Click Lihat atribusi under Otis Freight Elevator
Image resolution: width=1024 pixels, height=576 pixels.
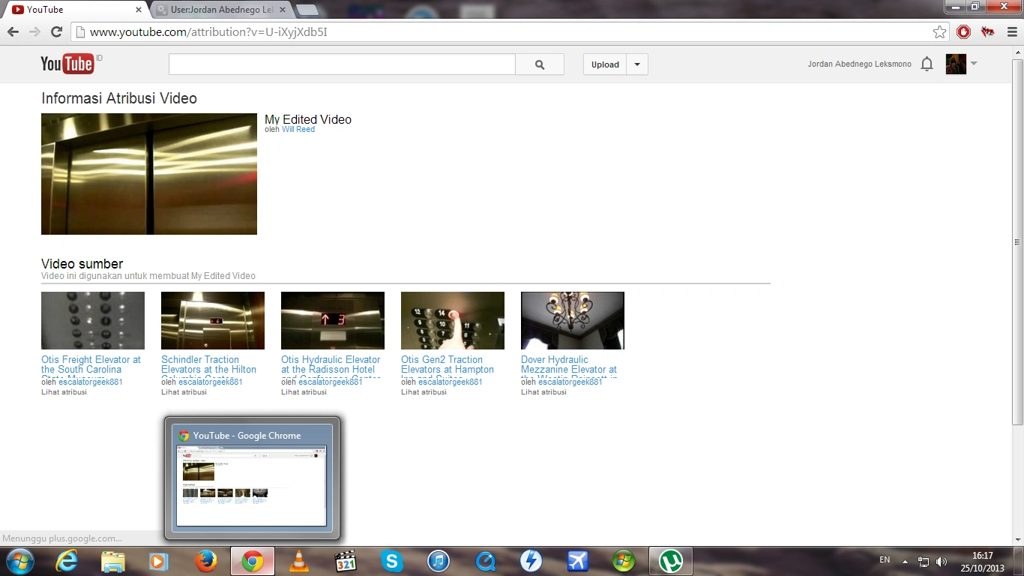(64, 392)
